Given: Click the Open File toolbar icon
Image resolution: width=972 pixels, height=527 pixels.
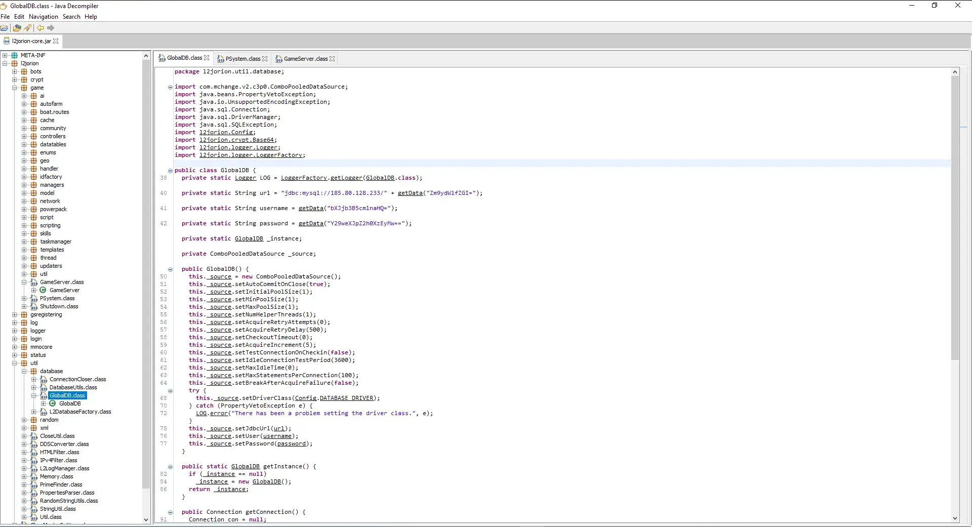Looking at the screenshot, I should (x=4, y=28).
